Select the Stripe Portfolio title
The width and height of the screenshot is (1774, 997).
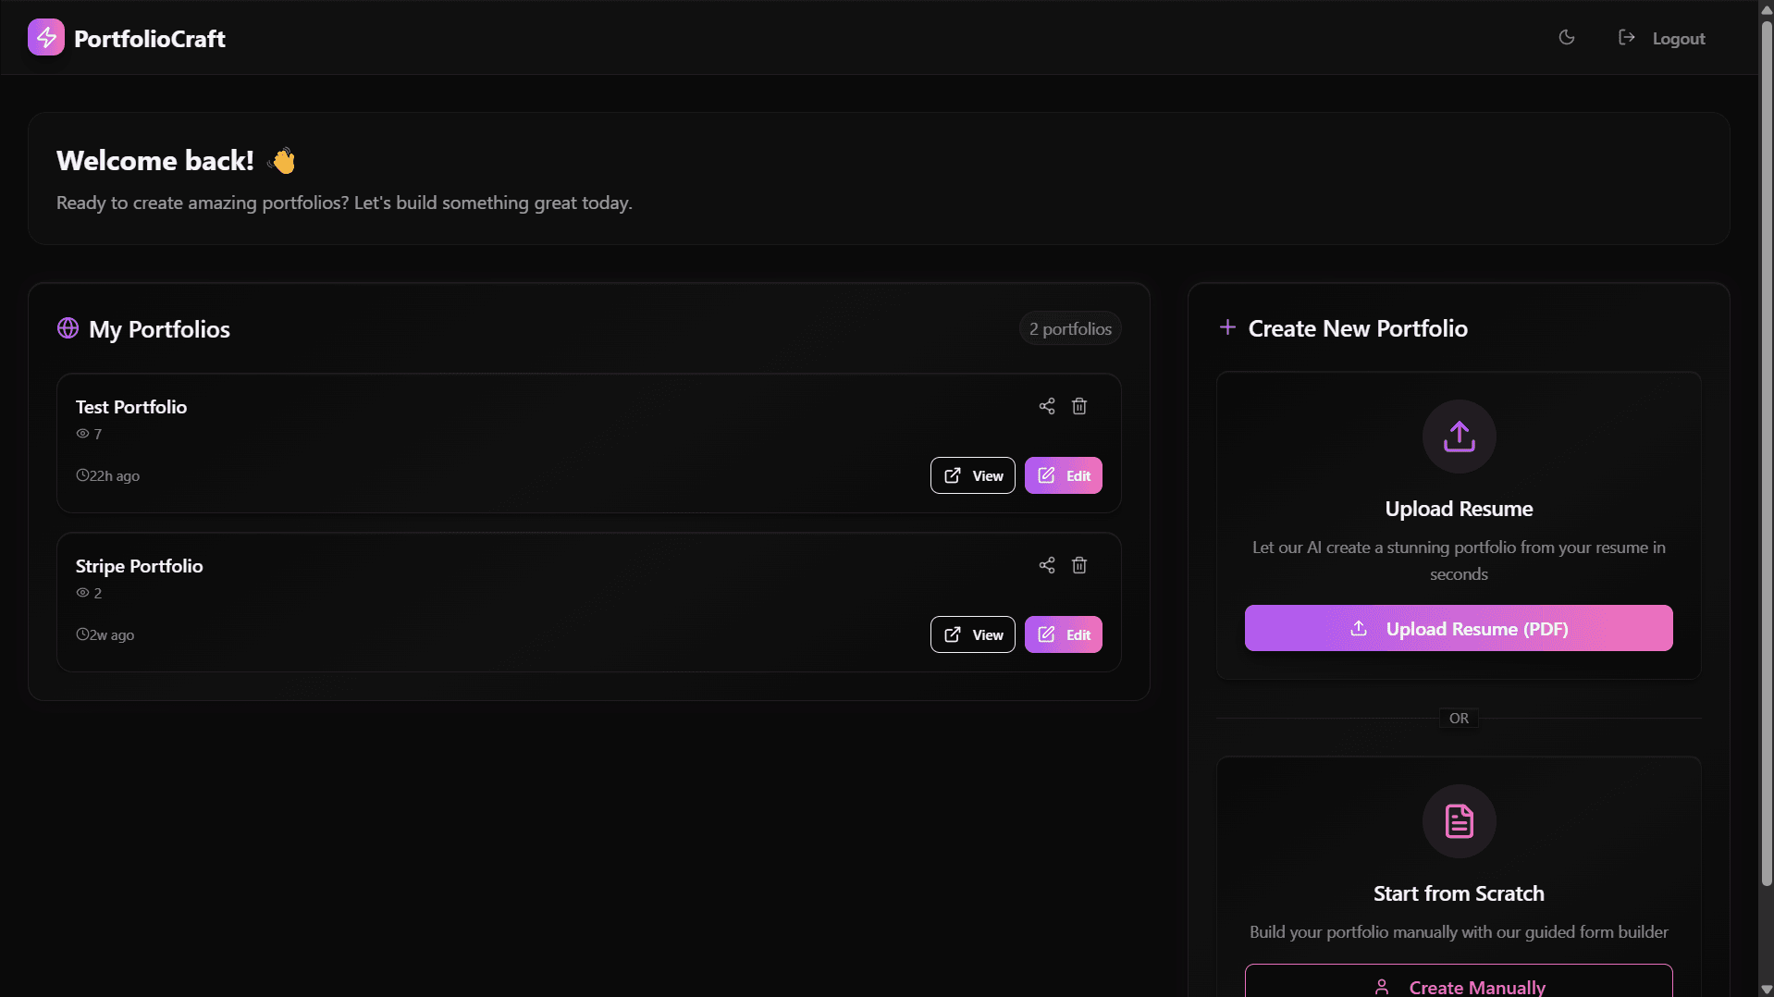[x=139, y=566]
